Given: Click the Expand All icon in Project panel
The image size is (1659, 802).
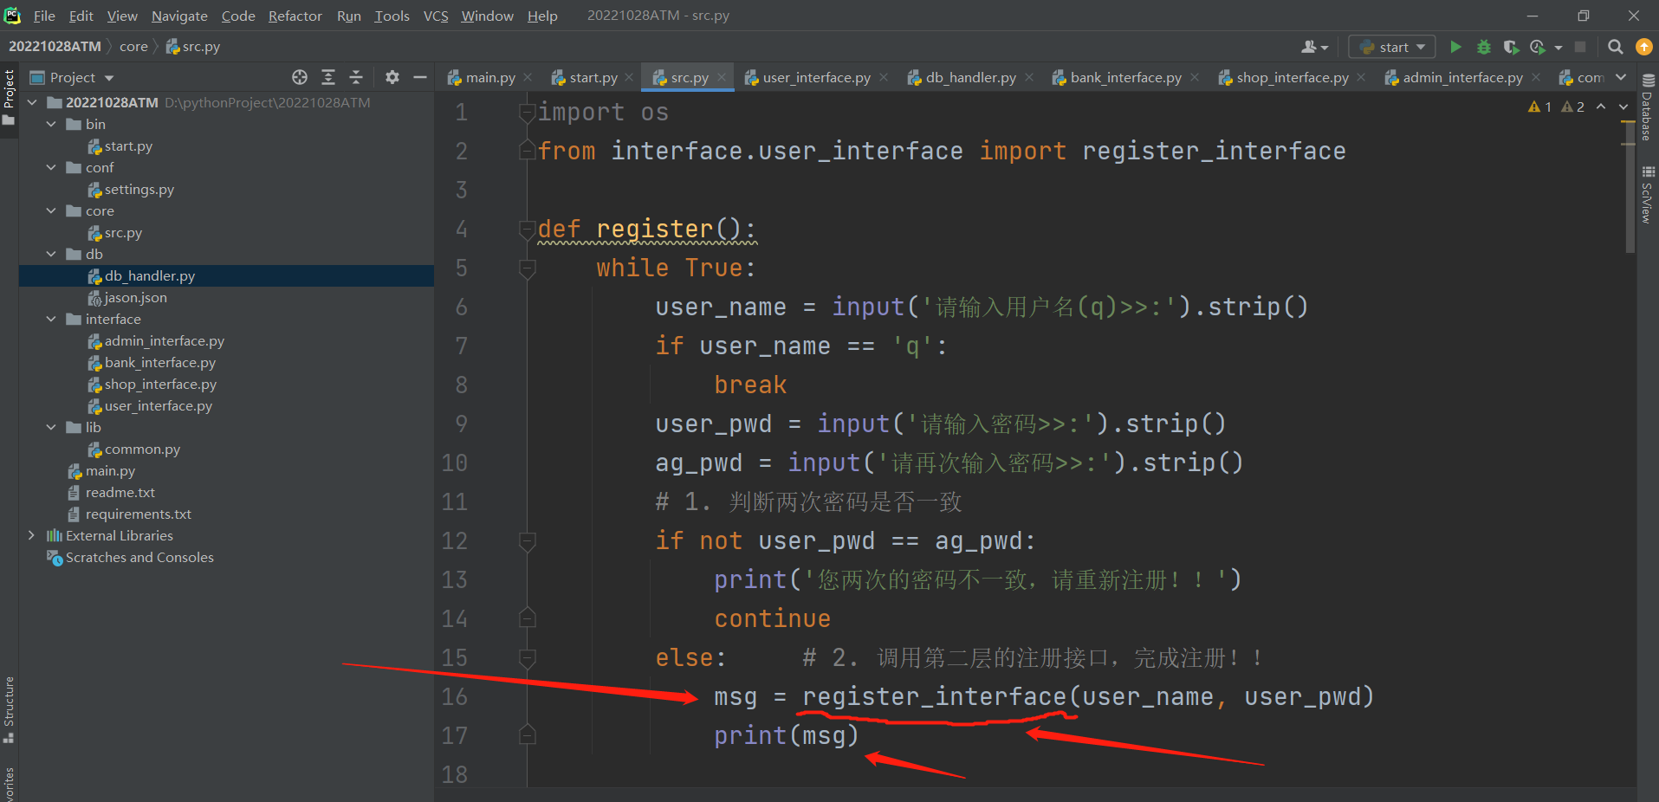Looking at the screenshot, I should tap(328, 77).
